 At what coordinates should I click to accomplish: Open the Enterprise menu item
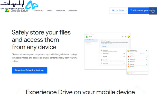tap(60, 11)
